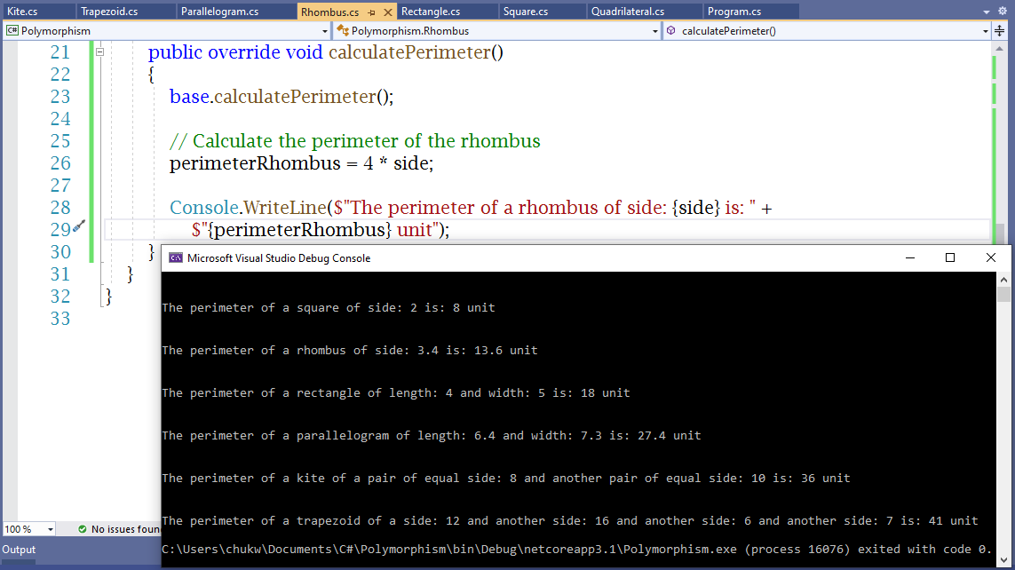This screenshot has width=1015, height=570.
Task: Click the kite perimeter output line
Action: pyautogui.click(x=505, y=479)
